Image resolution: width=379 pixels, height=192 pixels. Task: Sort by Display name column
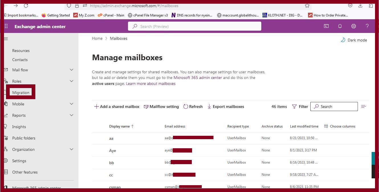[x=121, y=126]
